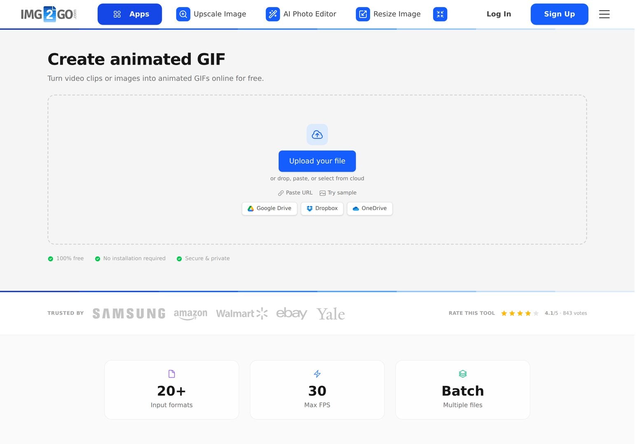Click the AI Photo Editor wand icon
This screenshot has width=639, height=444.
[x=273, y=14]
